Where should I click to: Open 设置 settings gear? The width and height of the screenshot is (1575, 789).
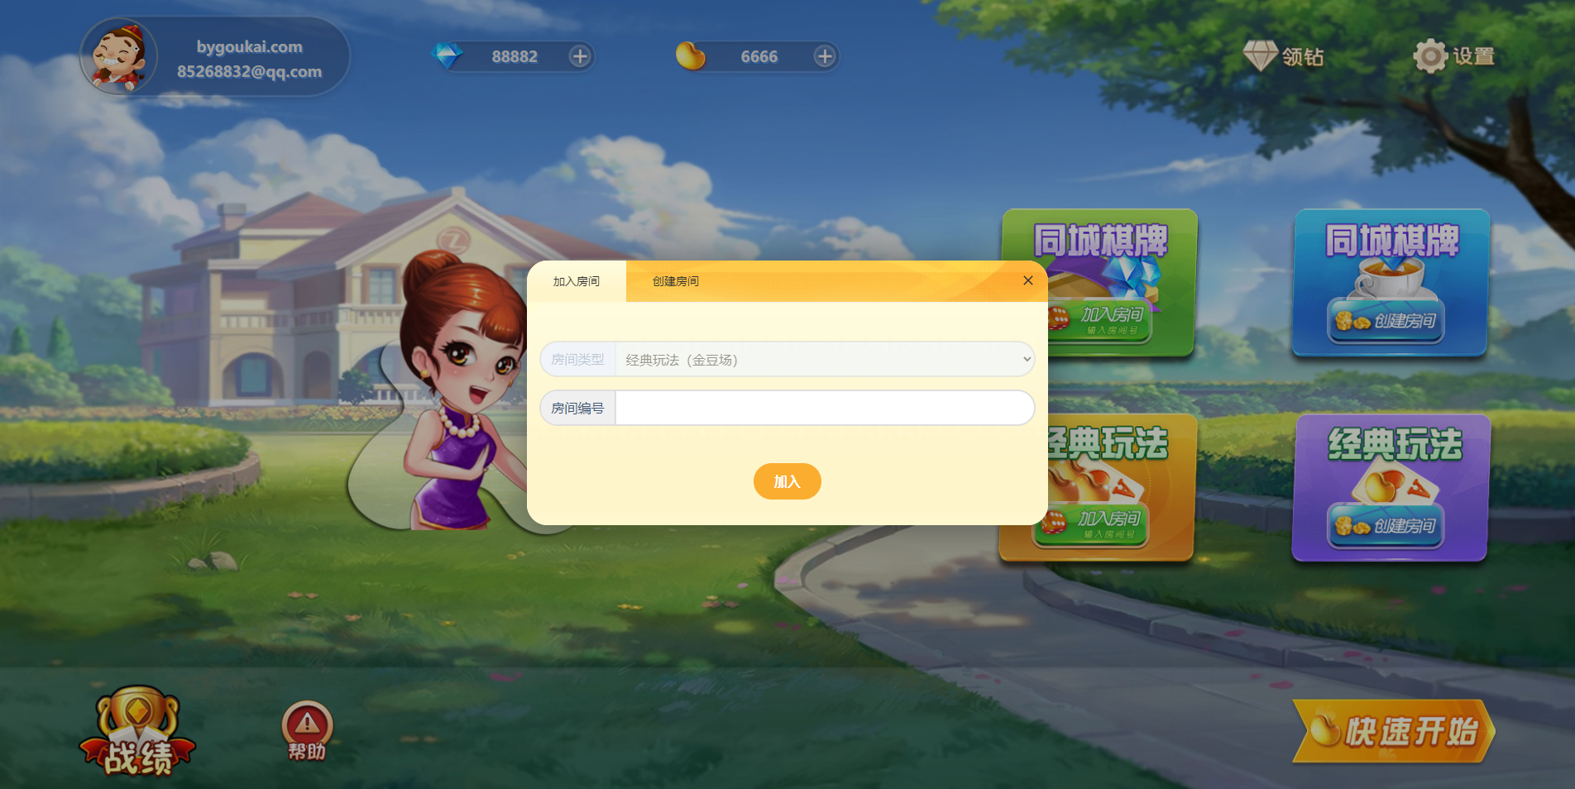(1429, 56)
